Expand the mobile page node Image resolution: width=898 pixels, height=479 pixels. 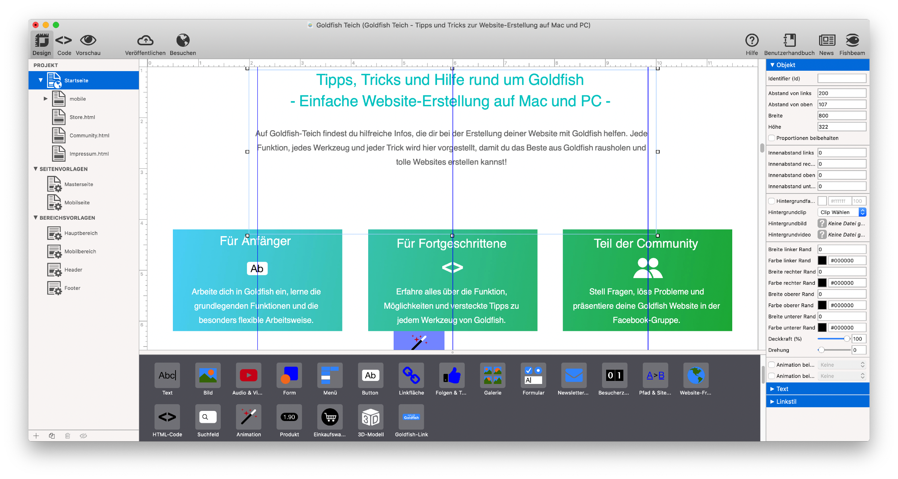[x=46, y=99]
